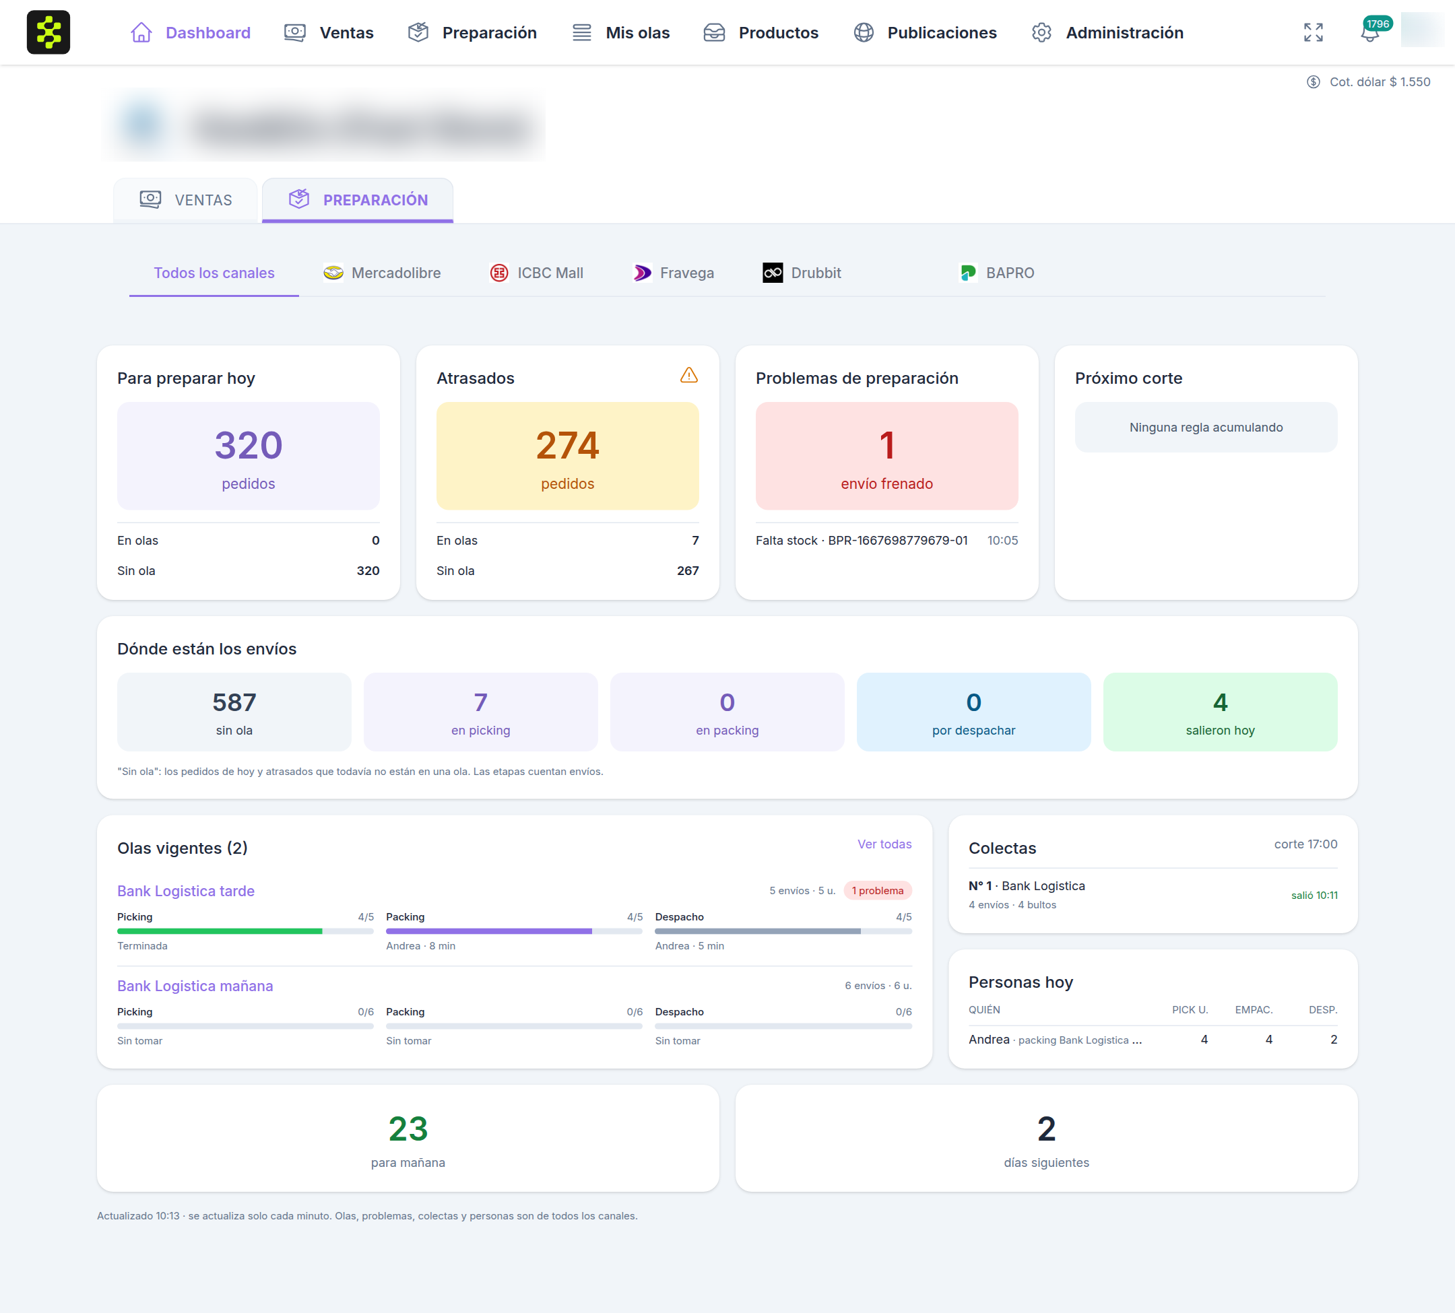Click the user avatar in top-right corner

tap(1422, 30)
